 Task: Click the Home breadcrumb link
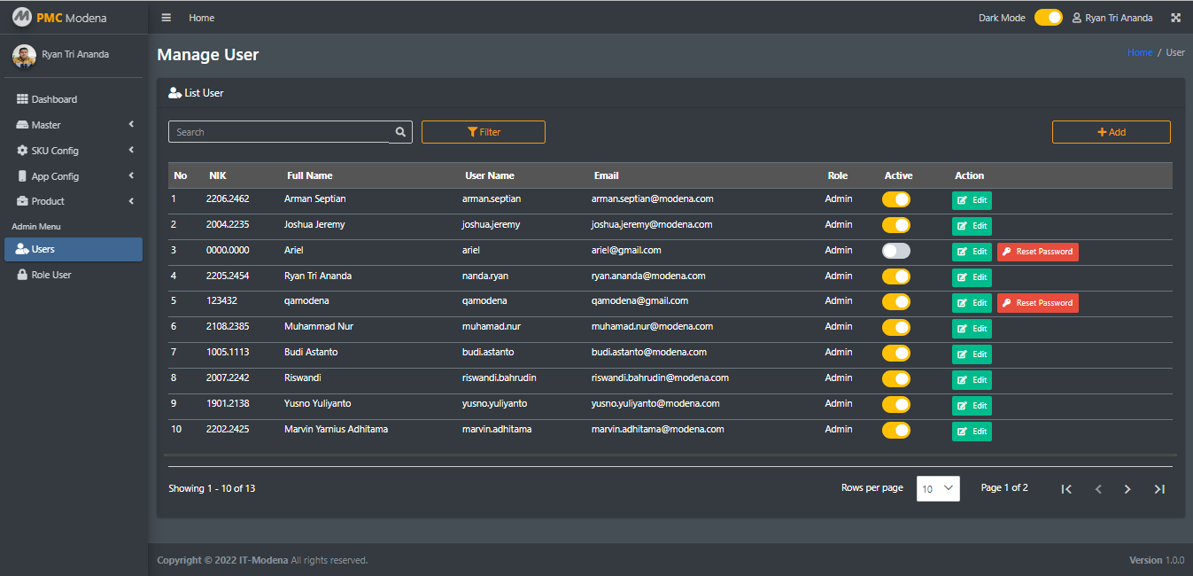(x=1140, y=52)
